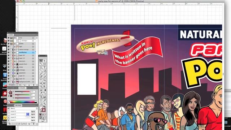231x130 pixels.
Task: Switch to the Color tab
Action: [22, 88]
